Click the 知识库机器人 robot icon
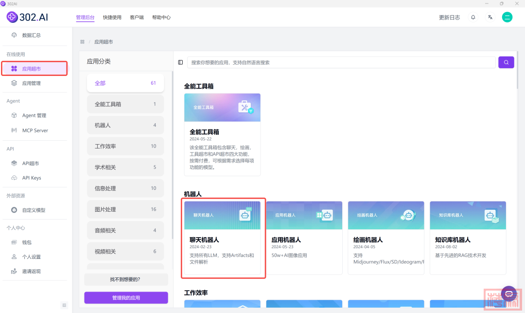Image resolution: width=525 pixels, height=313 pixels. [x=491, y=216]
